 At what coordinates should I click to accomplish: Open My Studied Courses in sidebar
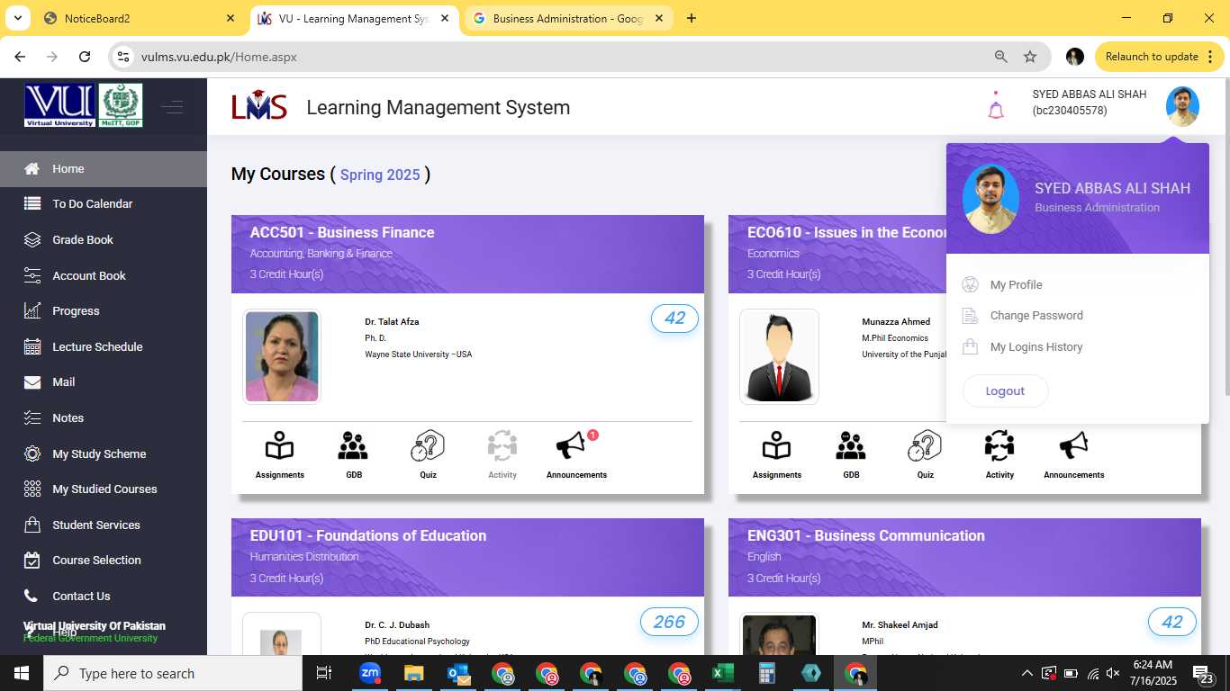click(x=104, y=489)
